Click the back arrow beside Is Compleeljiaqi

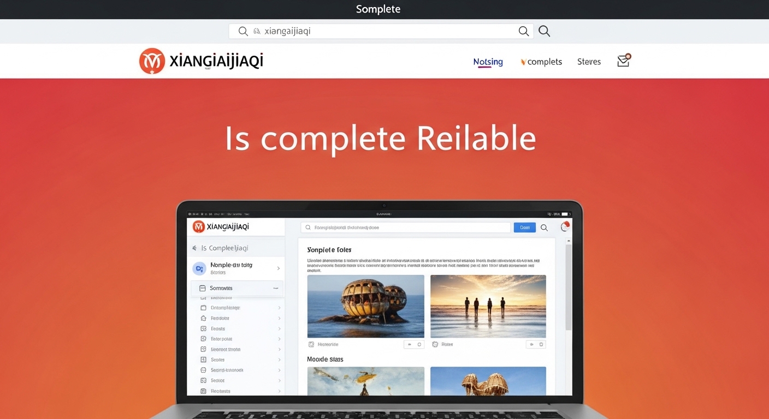click(x=194, y=248)
